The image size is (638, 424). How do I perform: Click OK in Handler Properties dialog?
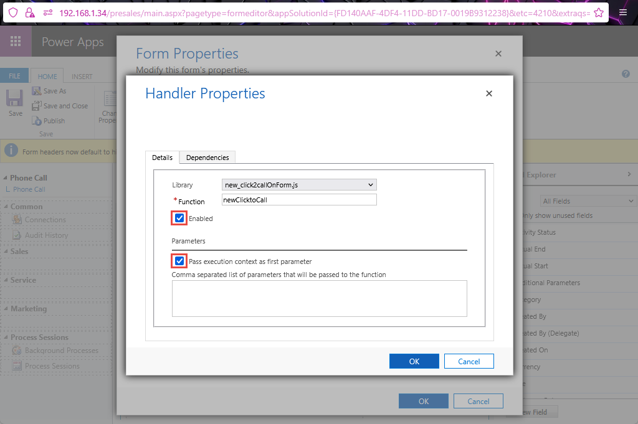click(x=414, y=361)
